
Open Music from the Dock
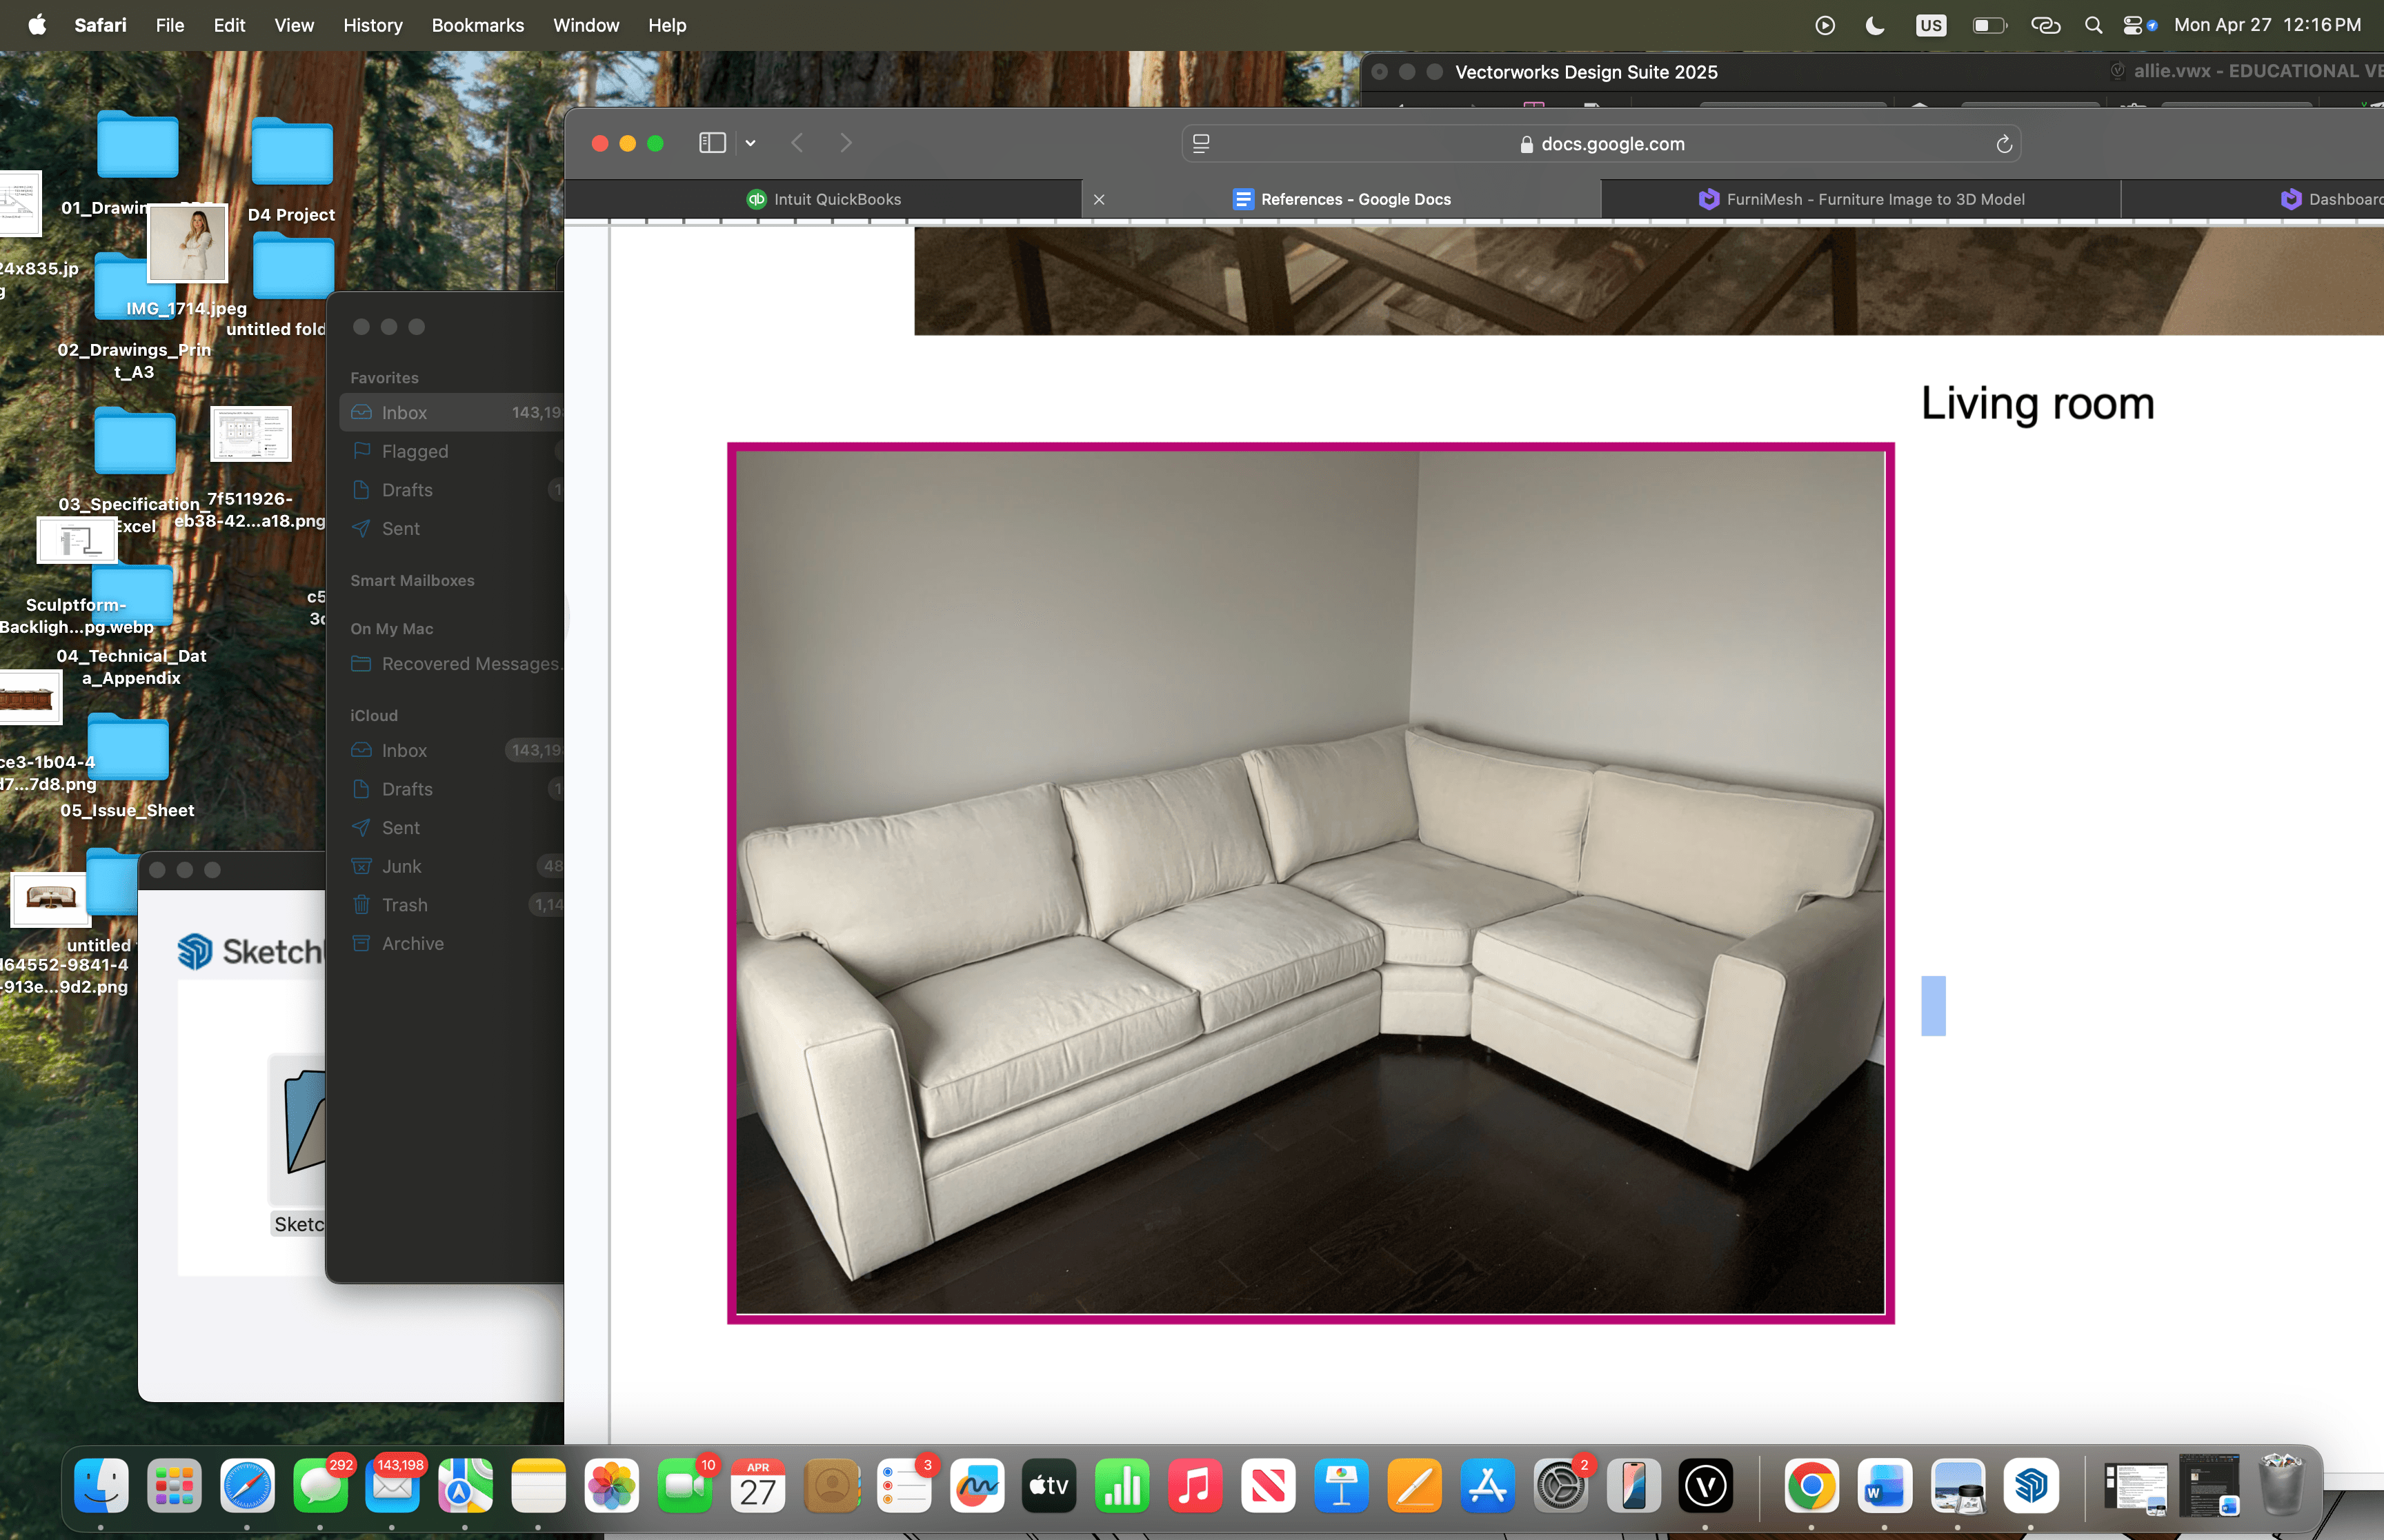1195,1485
